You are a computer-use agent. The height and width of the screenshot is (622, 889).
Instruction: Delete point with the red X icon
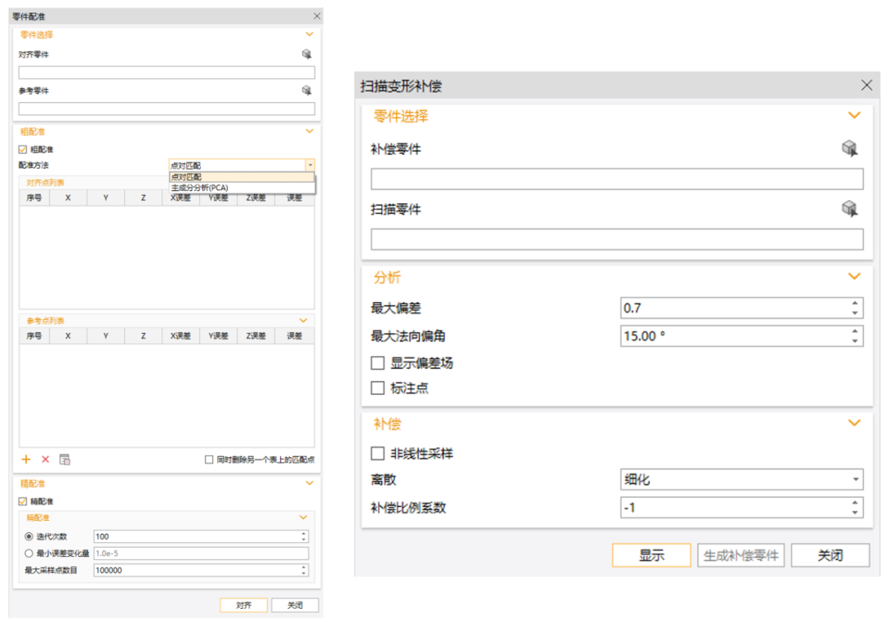[x=45, y=459]
